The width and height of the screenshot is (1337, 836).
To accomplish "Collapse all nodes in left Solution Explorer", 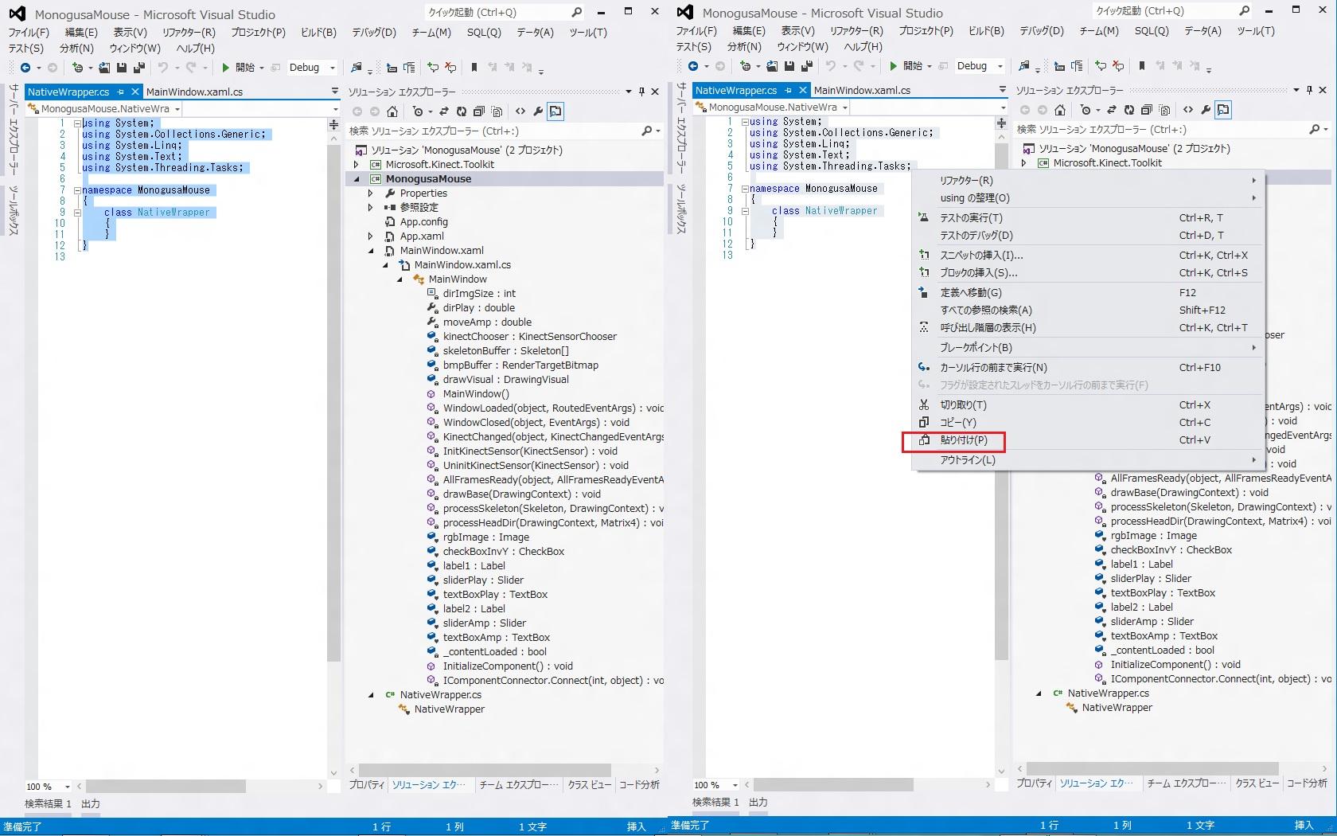I will 479,111.
